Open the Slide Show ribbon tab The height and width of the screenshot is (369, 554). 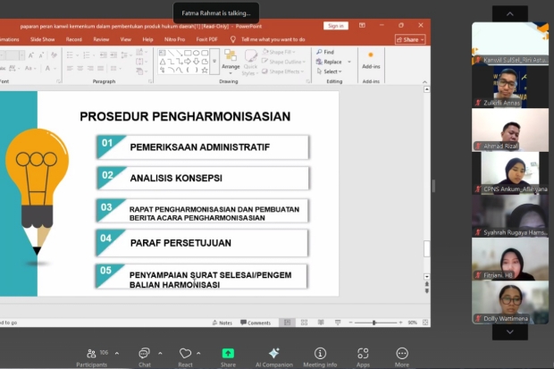42,39
